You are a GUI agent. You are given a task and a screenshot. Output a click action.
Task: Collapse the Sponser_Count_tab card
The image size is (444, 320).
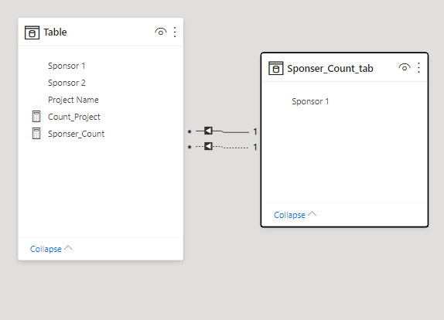click(295, 215)
